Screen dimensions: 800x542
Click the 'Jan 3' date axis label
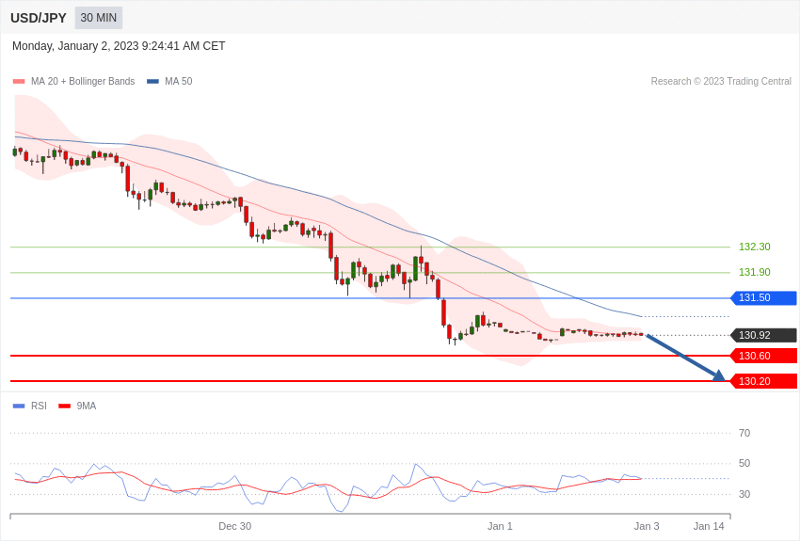pos(647,526)
